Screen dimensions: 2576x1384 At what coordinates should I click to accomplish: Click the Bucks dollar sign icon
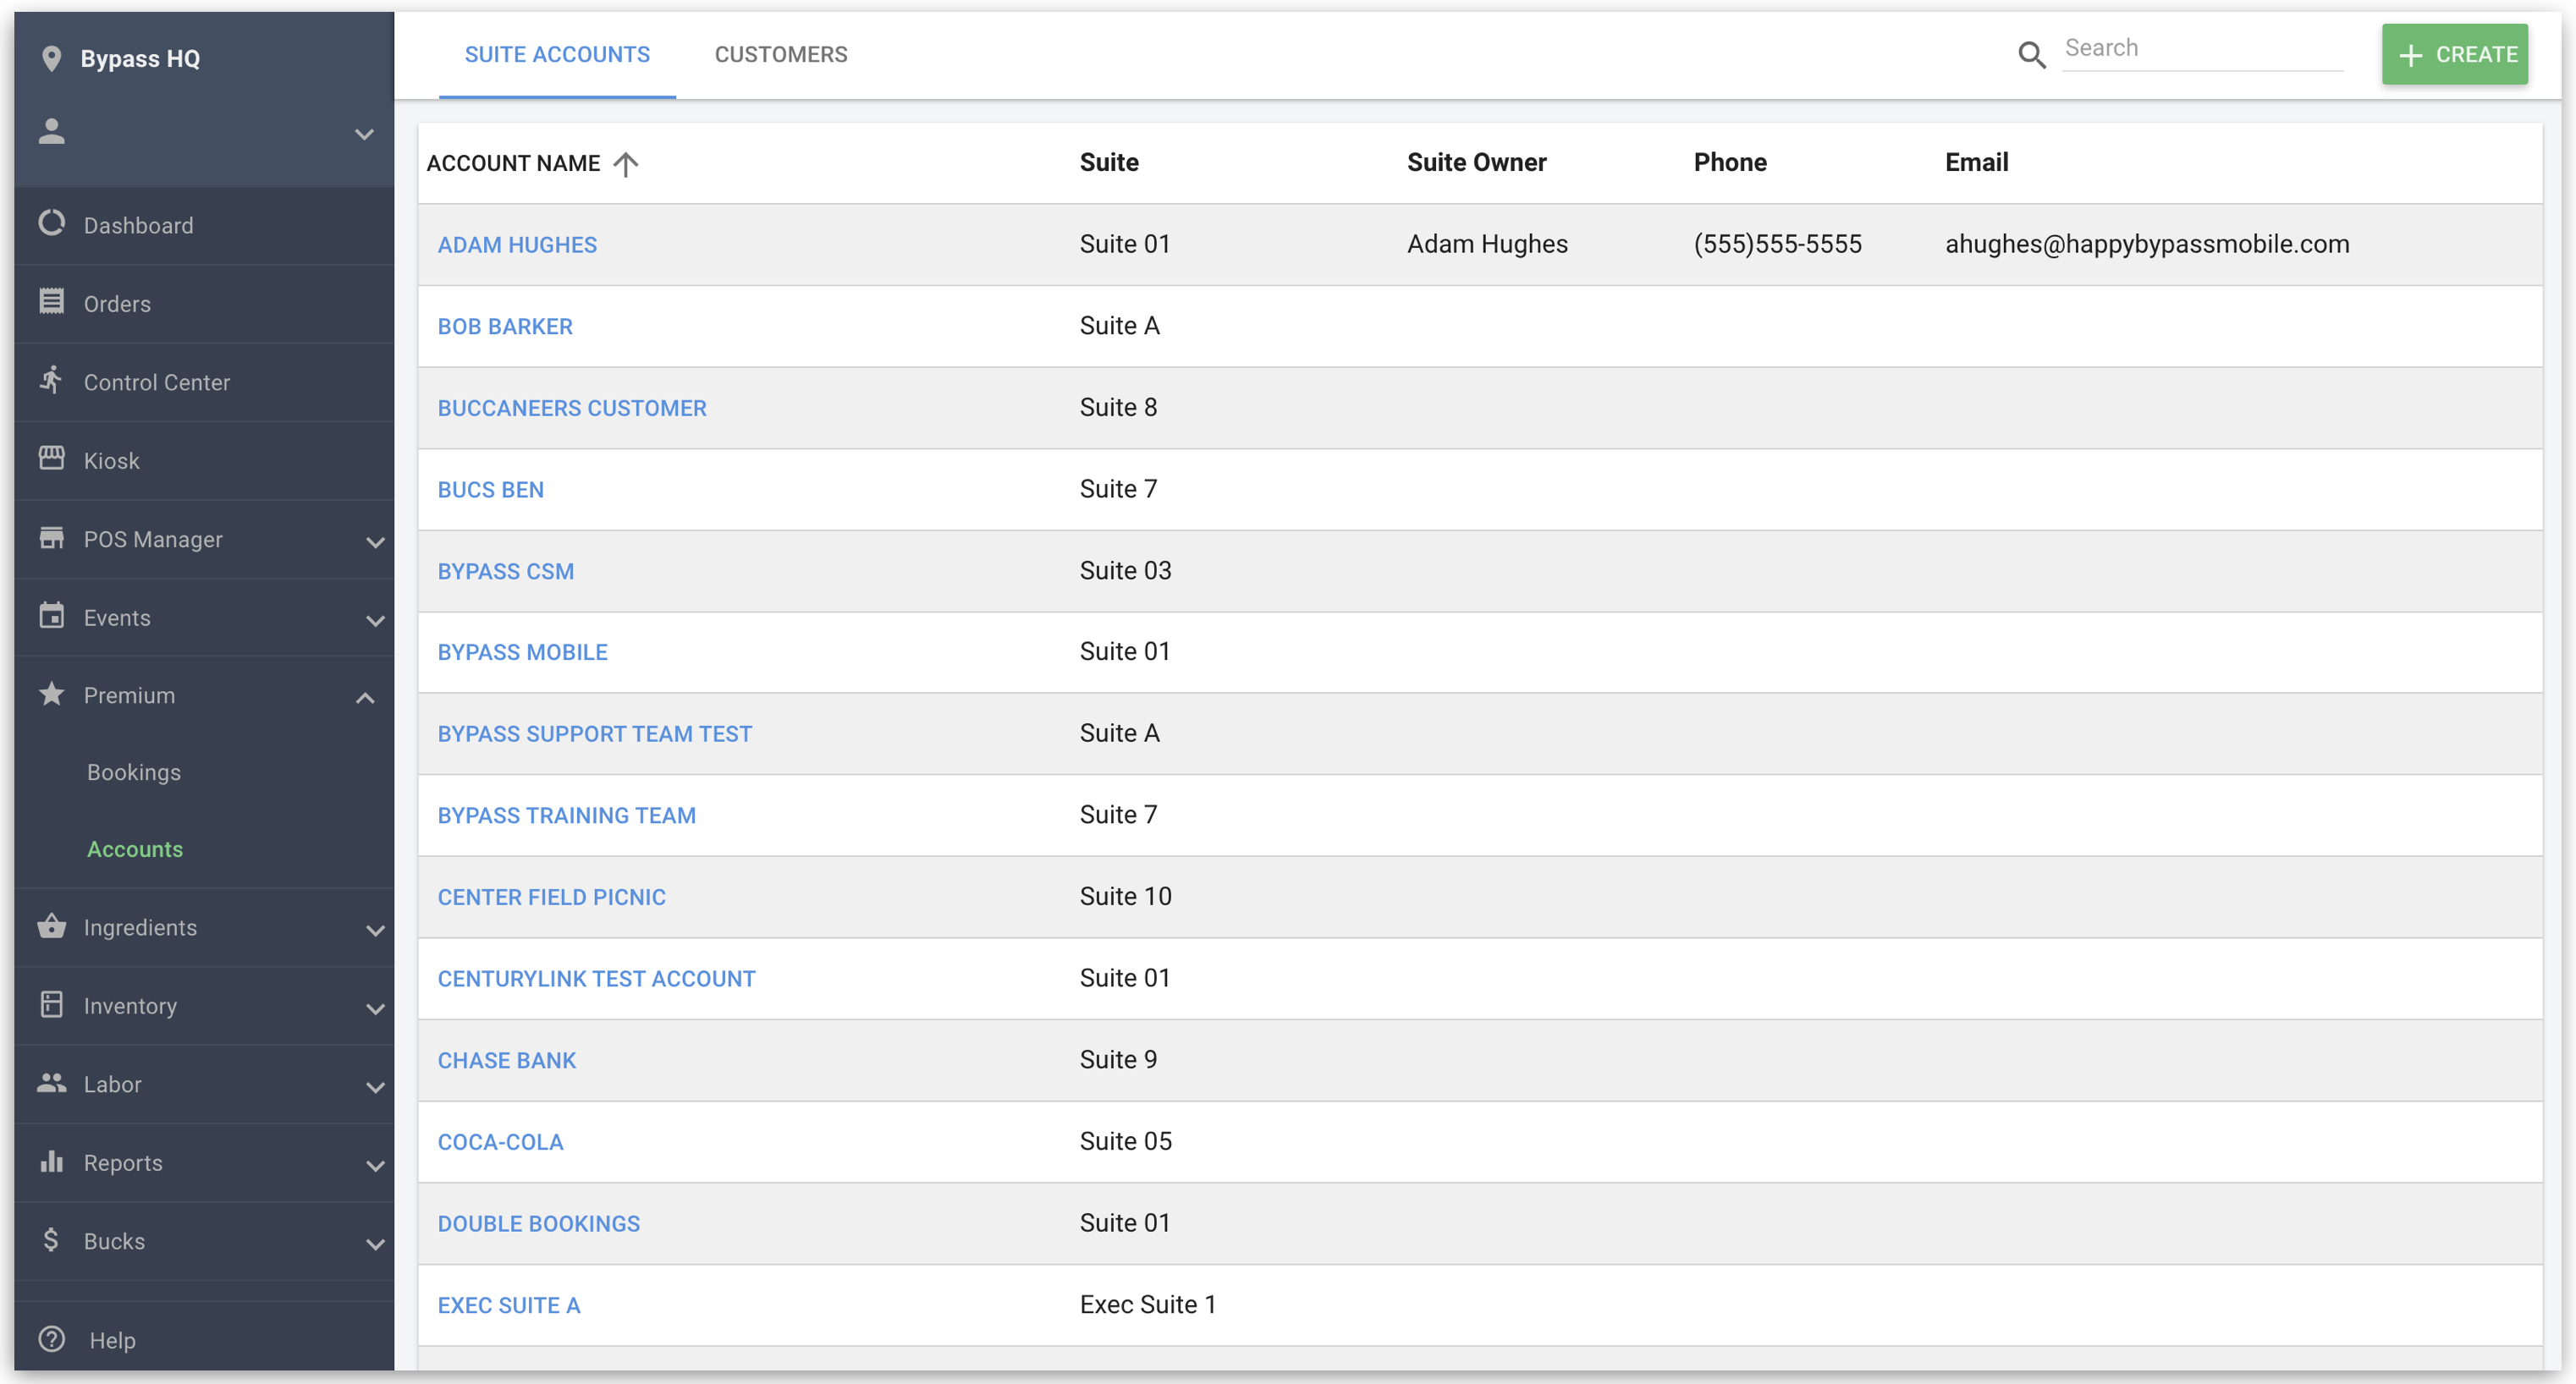pyautogui.click(x=52, y=1239)
